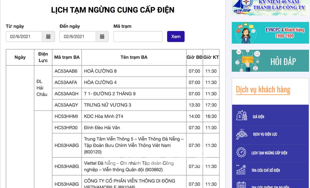
Task: Click the Dịch vụ điện lực magnifier icon
Action: [x=241, y=134]
